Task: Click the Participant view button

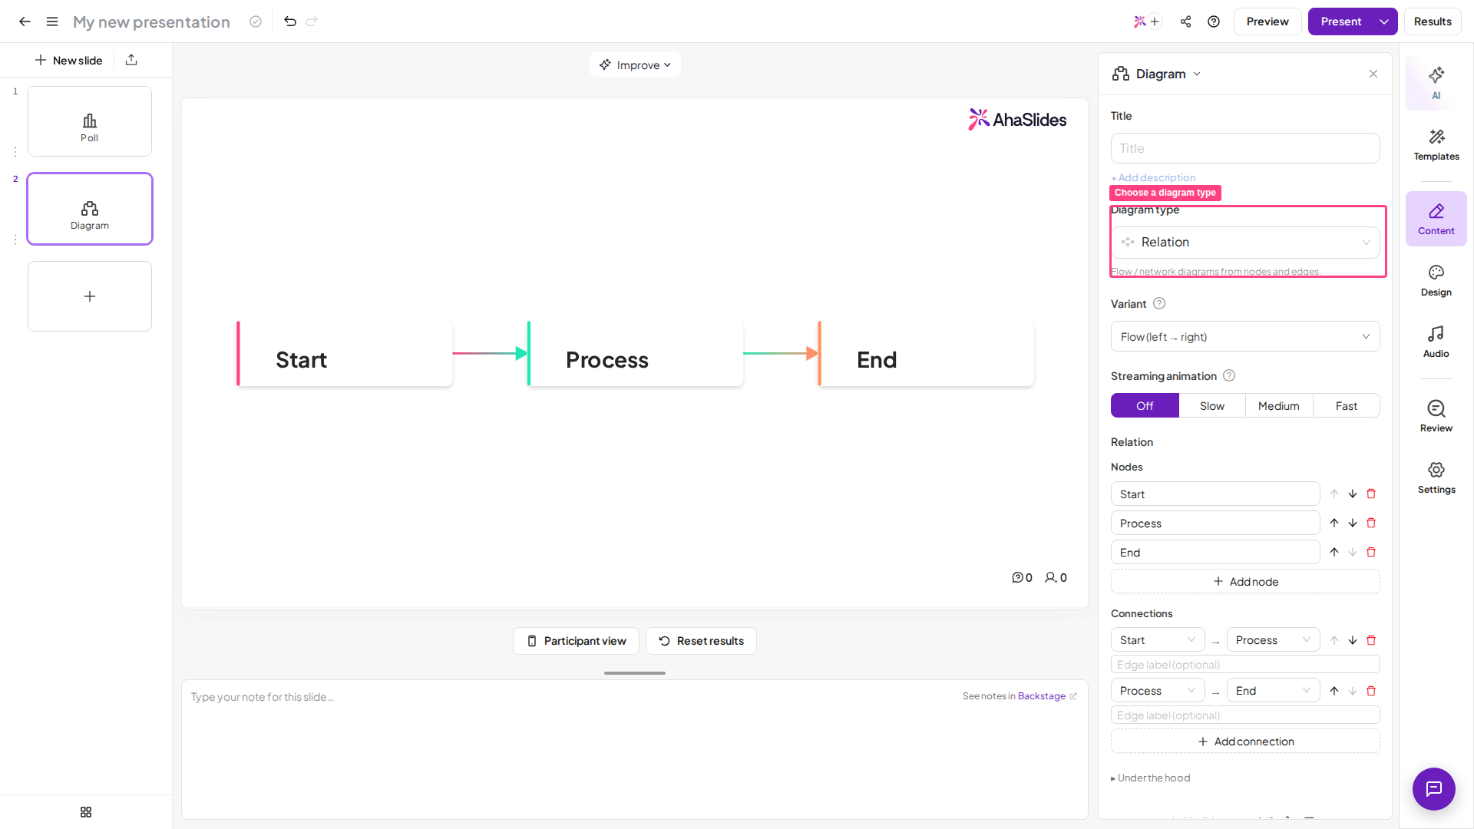Action: (576, 641)
